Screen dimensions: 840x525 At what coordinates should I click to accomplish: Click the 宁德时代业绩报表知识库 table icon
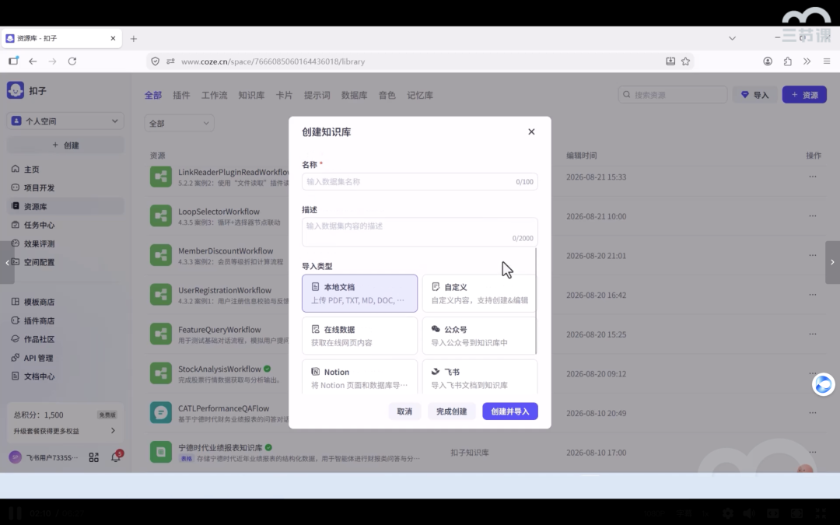(x=161, y=452)
